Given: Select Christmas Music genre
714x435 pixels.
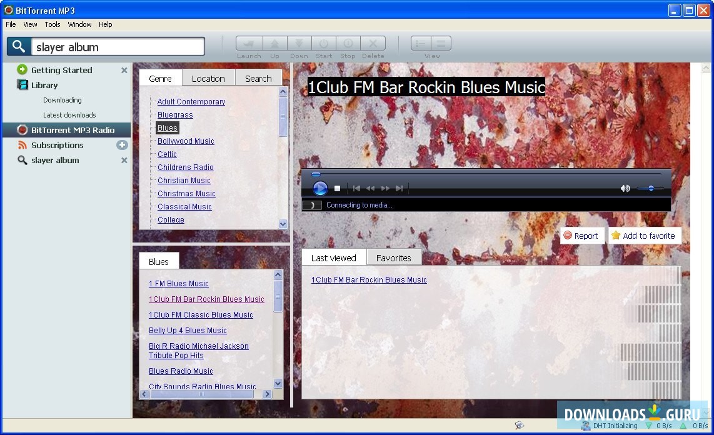Looking at the screenshot, I should [x=186, y=194].
